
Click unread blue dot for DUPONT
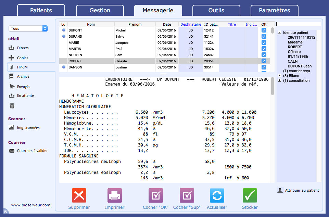[x=64, y=30]
